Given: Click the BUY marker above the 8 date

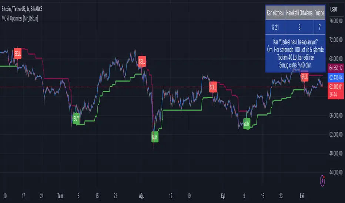Looking at the screenshot, I should (x=76, y=119).
